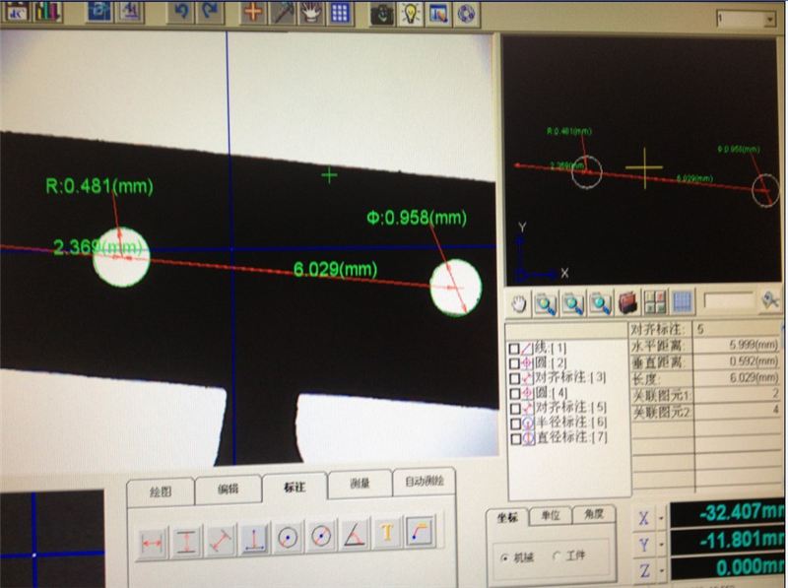Switch to the 绘图 tab
Image resolution: width=788 pixels, height=588 pixels.
161,492
